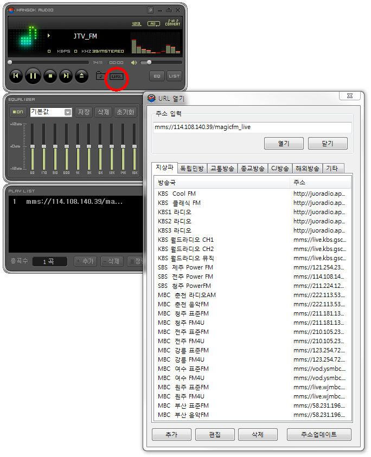Sort by the 방송국 column header
This screenshot has height=457, width=371.
pyautogui.click(x=222, y=183)
